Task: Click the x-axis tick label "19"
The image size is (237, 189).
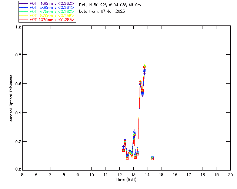Action: [217, 175]
